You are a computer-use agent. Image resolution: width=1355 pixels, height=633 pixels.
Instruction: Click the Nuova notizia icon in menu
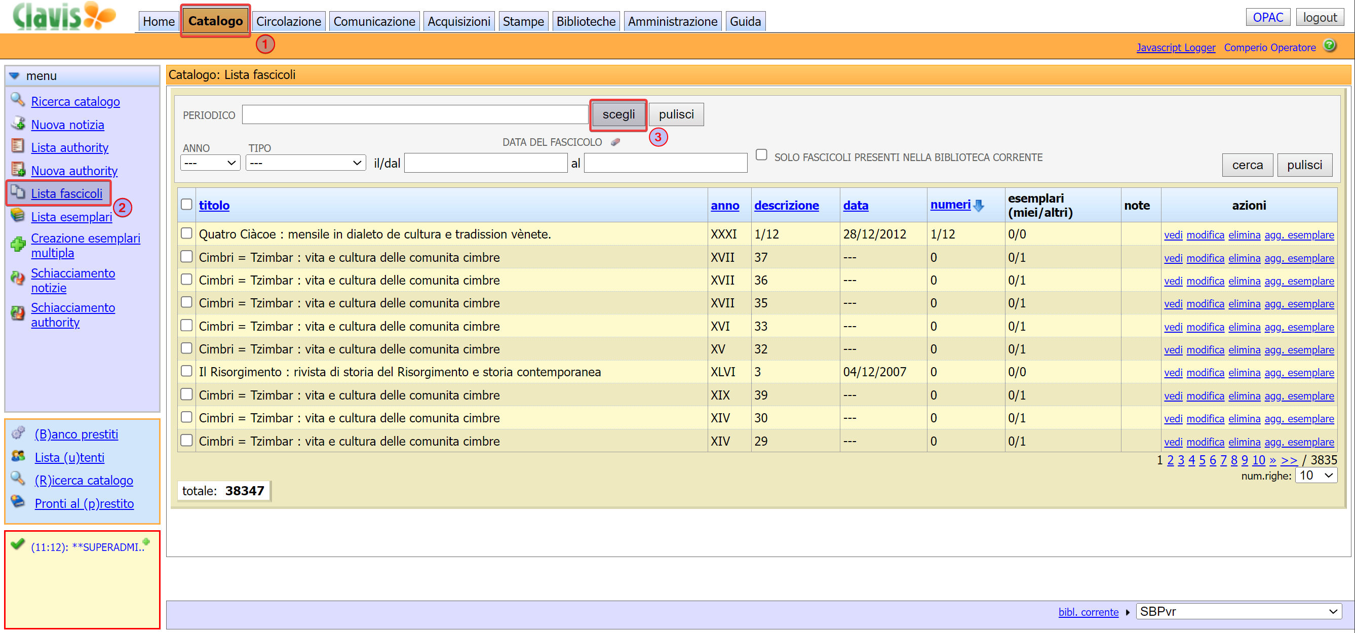(x=18, y=123)
